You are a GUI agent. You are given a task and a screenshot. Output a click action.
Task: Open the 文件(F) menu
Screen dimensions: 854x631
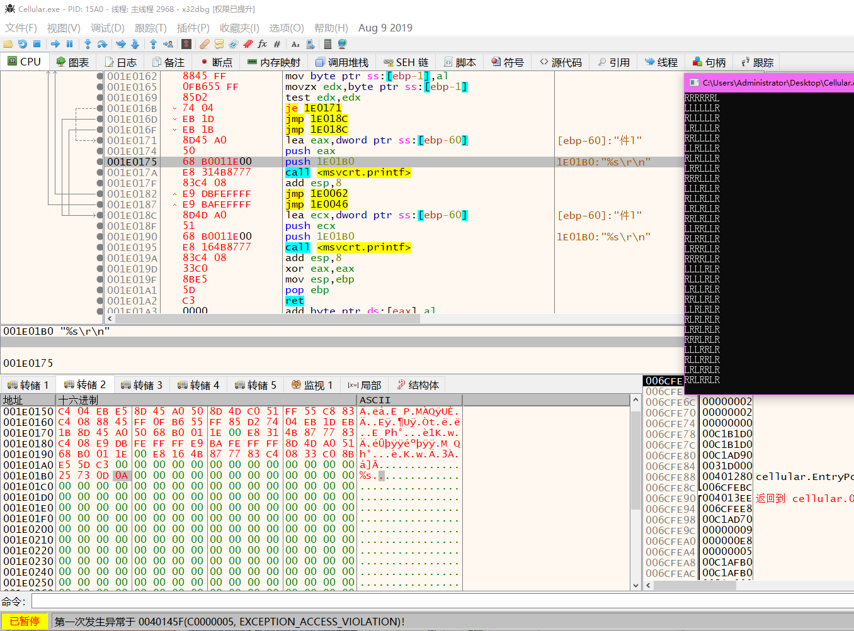[21, 28]
